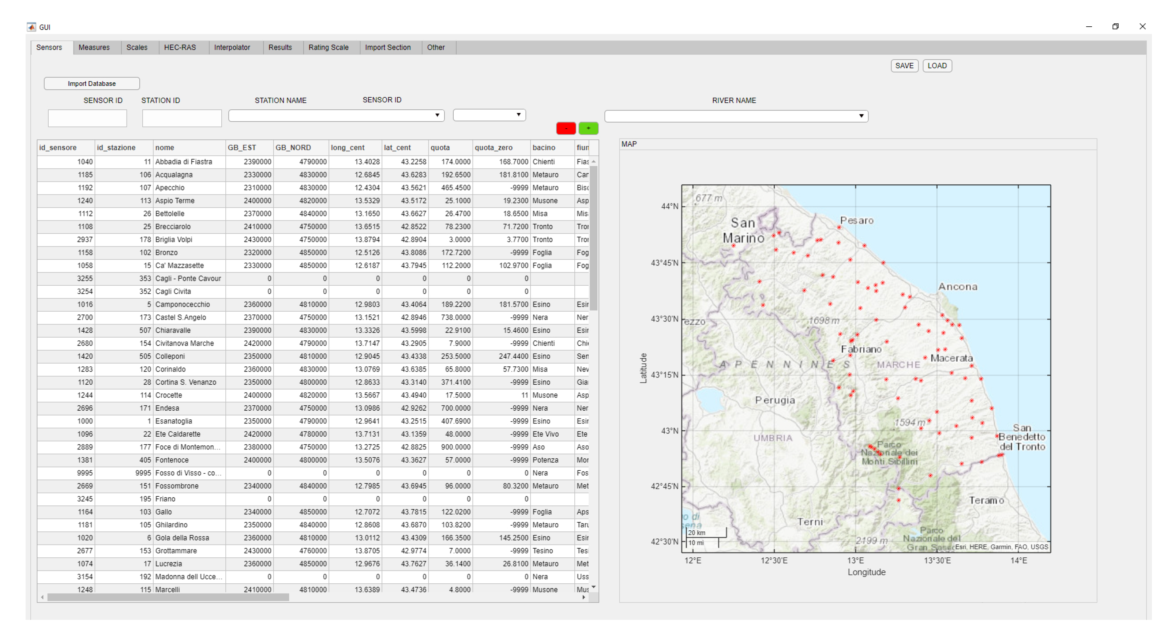Maximize the GUI window
The image size is (1175, 636).
(1115, 26)
